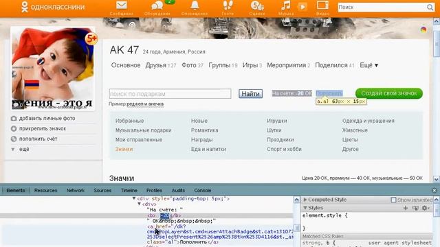Select the Resources devtools tab
This screenshot has width=440, height=247.
tap(45, 191)
